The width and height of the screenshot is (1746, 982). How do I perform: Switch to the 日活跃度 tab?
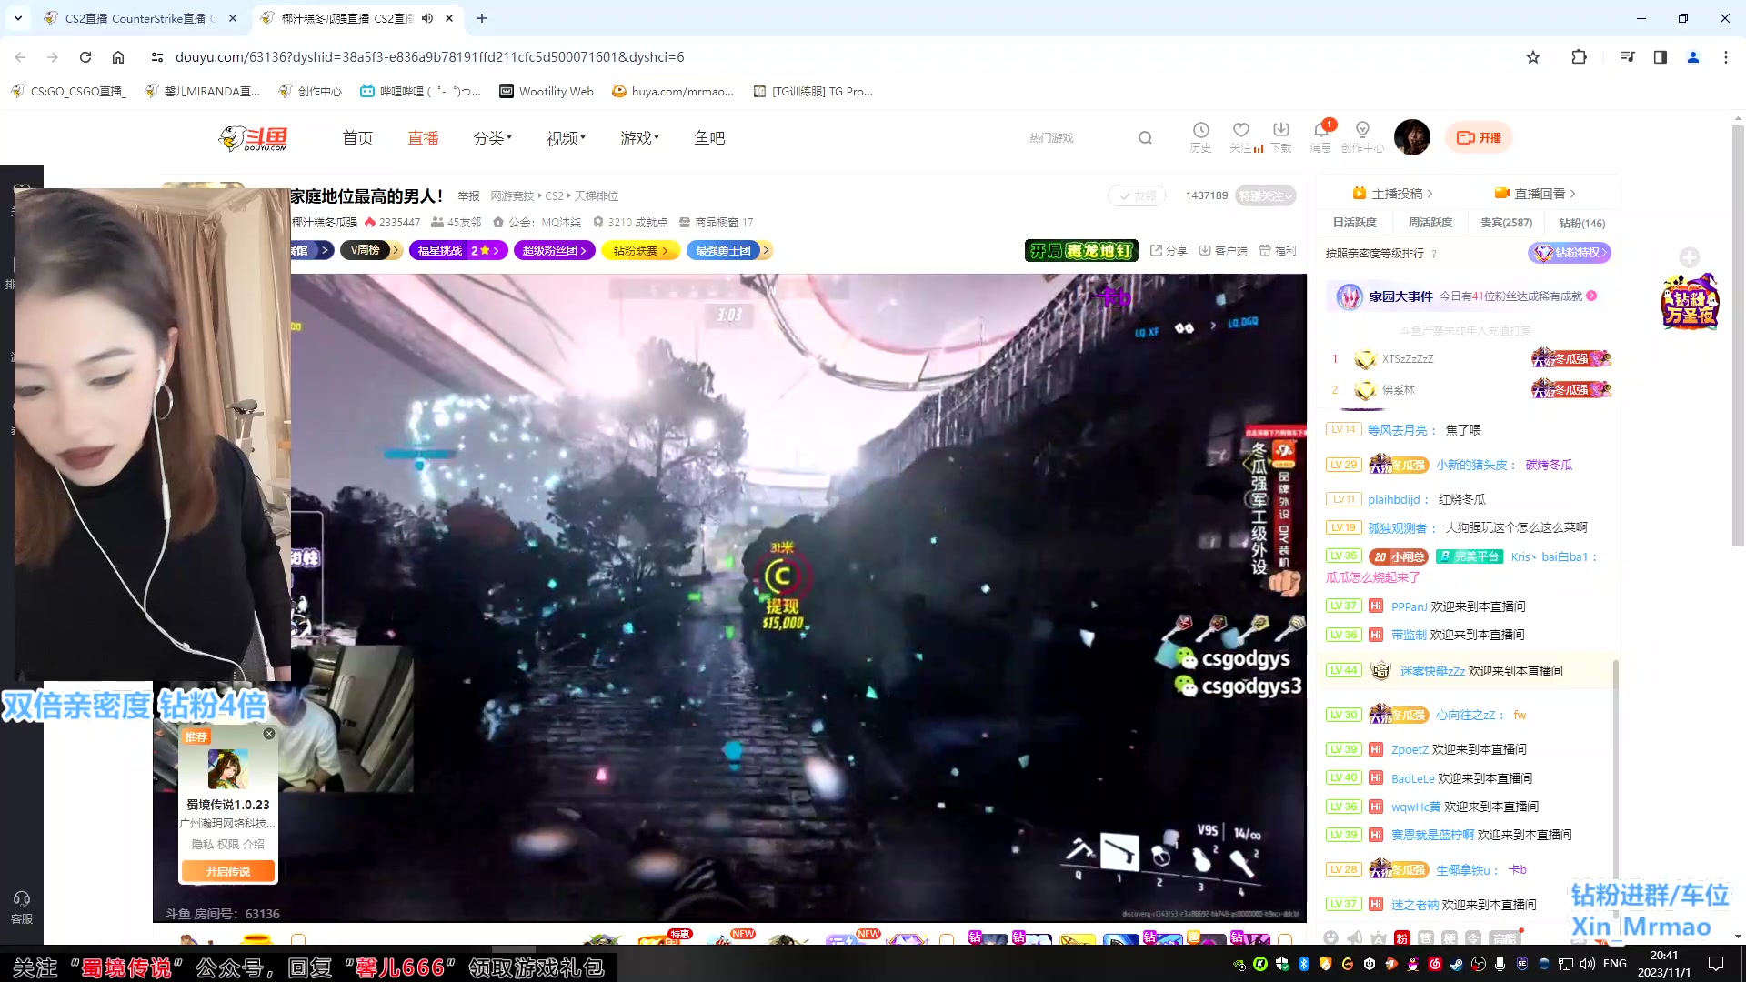1354,223
